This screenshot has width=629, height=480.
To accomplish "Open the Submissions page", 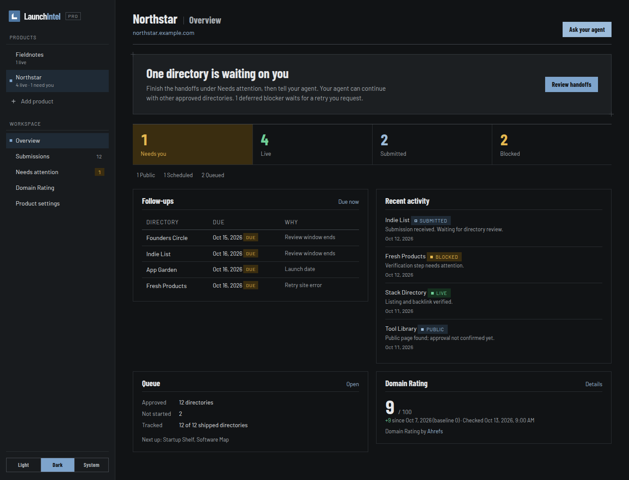I will point(57,156).
